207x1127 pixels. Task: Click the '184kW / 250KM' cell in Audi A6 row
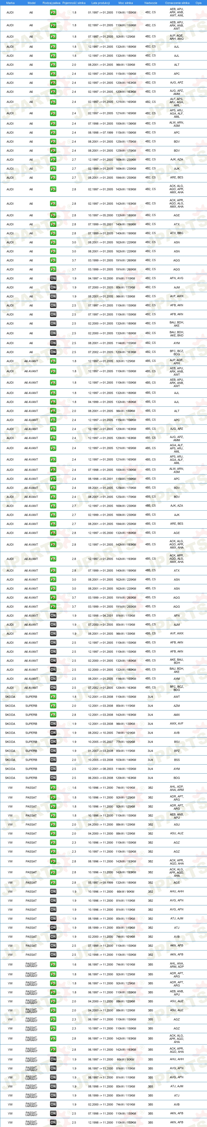[125, 178]
